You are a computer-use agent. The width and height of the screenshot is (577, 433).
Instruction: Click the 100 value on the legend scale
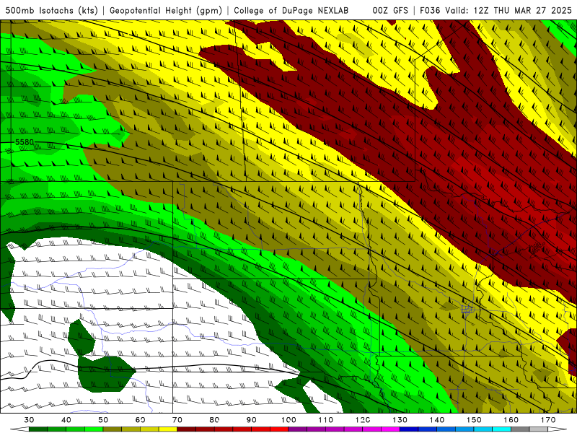[x=288, y=420]
